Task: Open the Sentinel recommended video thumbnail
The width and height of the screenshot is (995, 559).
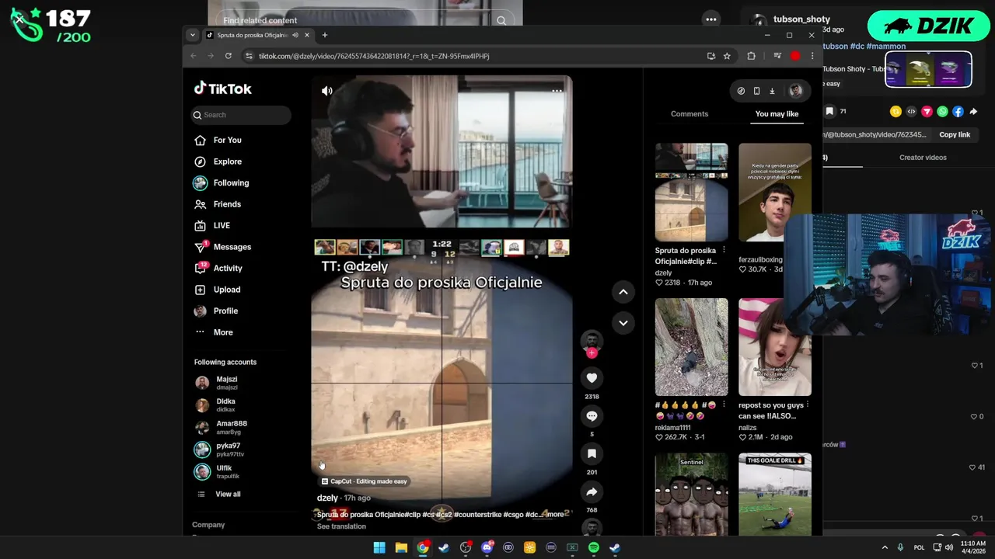Action: click(691, 495)
